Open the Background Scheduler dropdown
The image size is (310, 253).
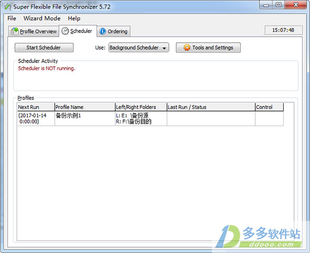coord(138,48)
